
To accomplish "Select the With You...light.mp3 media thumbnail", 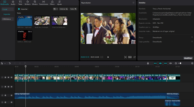I will click(25, 21).
